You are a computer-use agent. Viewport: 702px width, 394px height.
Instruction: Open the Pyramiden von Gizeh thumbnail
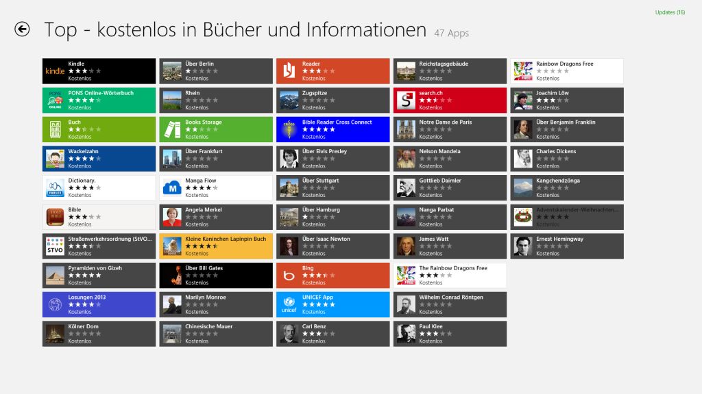(x=55, y=276)
